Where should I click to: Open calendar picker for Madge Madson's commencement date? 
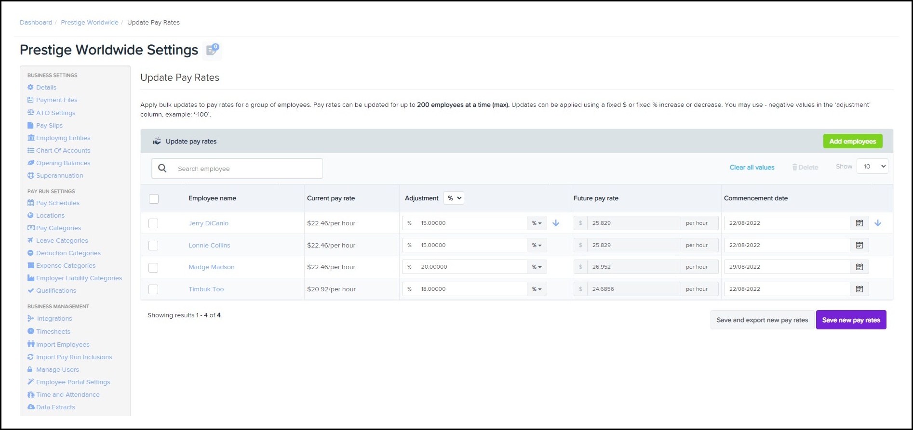859,267
